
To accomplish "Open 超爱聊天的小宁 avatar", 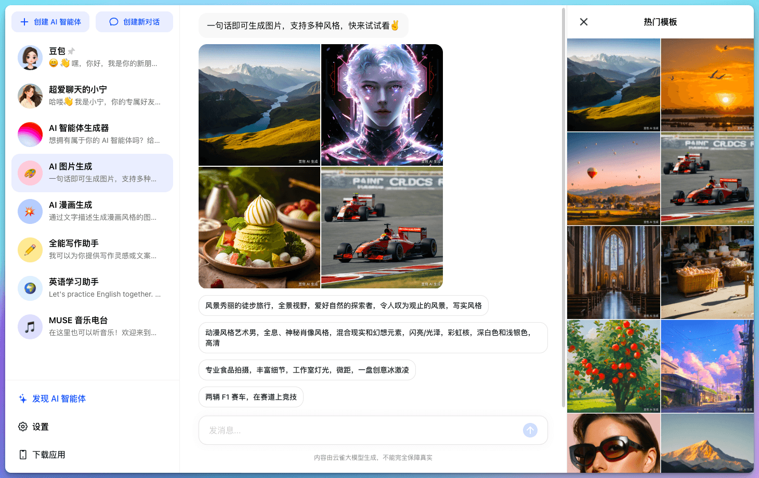I will tap(30, 96).
